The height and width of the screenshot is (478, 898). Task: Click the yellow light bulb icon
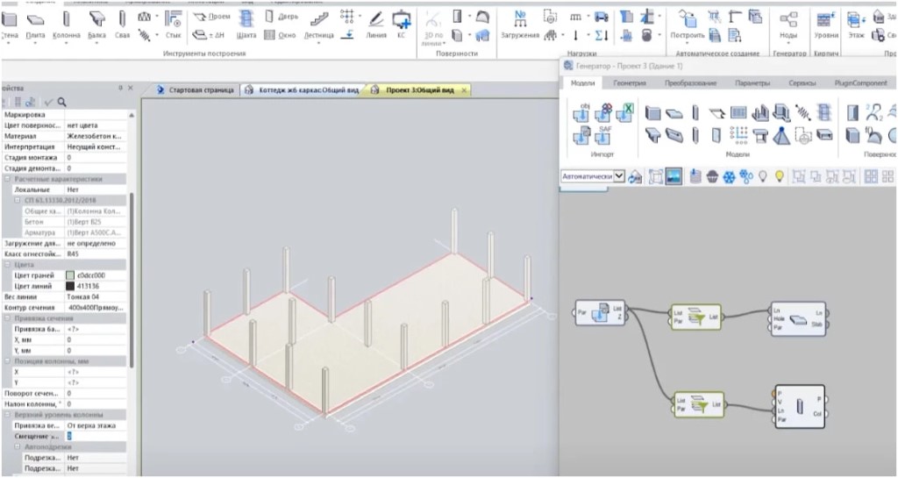pyautogui.click(x=779, y=176)
